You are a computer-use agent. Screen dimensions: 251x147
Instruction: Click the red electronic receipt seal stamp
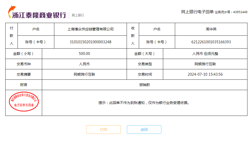24,102
